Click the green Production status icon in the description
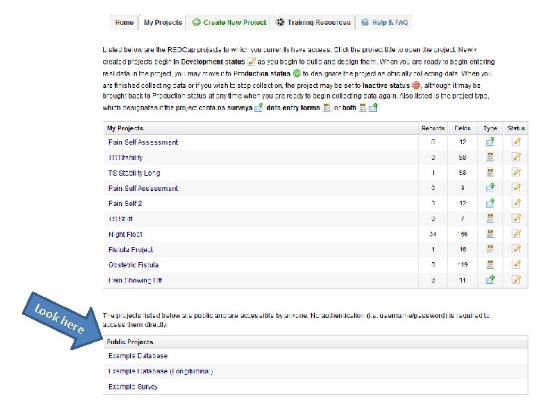 pyautogui.click(x=297, y=73)
